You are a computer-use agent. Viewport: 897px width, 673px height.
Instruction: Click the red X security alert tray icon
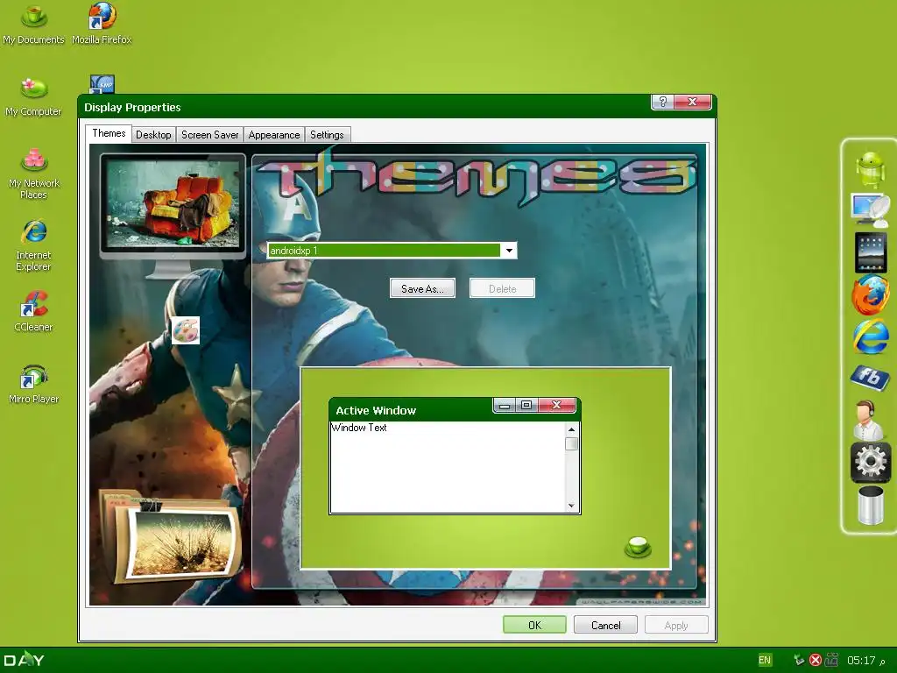[816, 660]
